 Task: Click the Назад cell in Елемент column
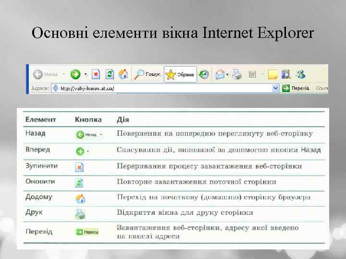point(35,133)
